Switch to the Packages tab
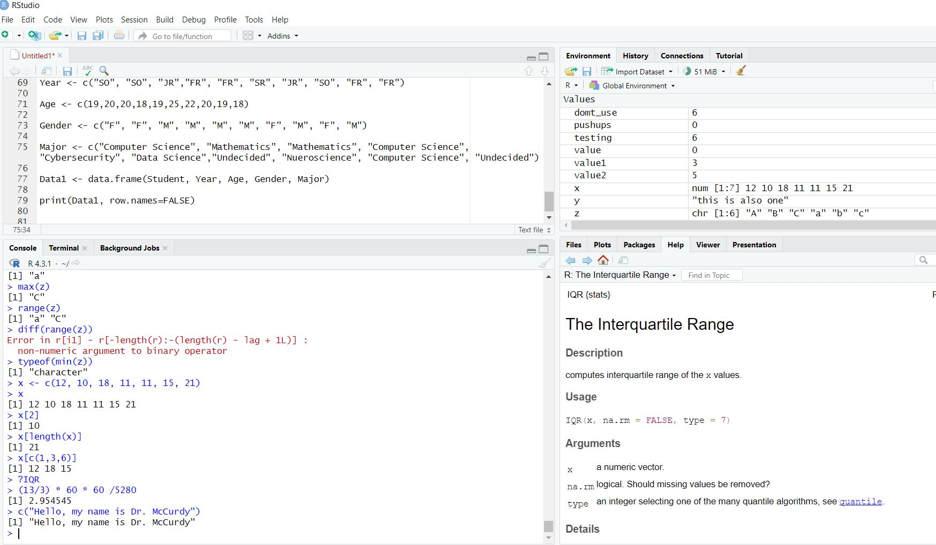Viewport: 936px width, 545px height. point(639,245)
